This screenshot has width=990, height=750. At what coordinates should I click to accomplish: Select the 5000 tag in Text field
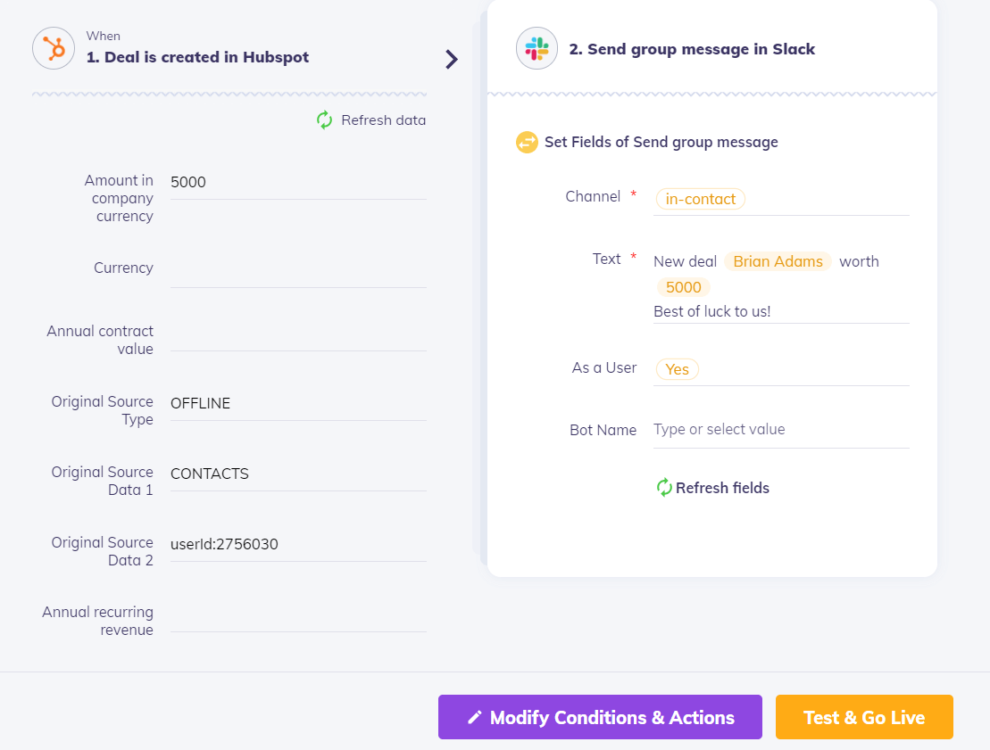coord(684,287)
